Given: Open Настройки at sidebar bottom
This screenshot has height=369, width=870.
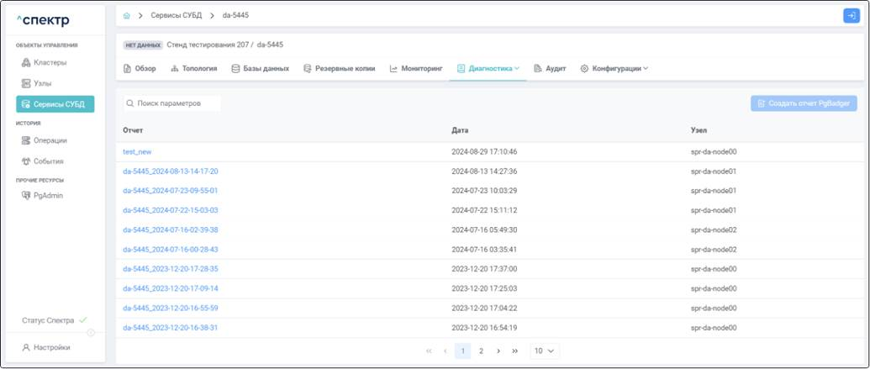Looking at the screenshot, I should 50,347.
